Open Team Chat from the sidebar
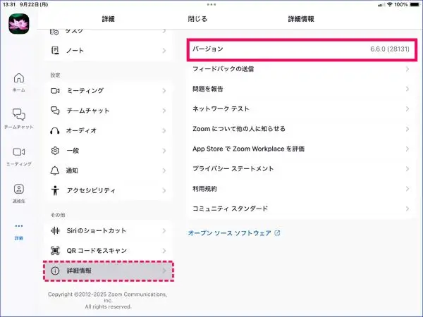The image size is (423, 317). [x=19, y=118]
